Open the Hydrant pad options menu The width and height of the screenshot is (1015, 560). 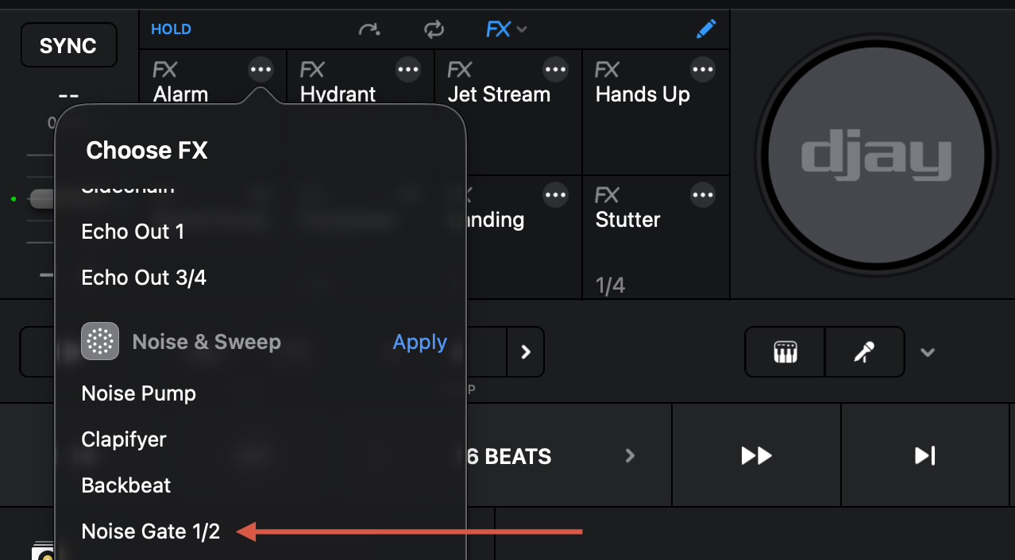coord(408,70)
